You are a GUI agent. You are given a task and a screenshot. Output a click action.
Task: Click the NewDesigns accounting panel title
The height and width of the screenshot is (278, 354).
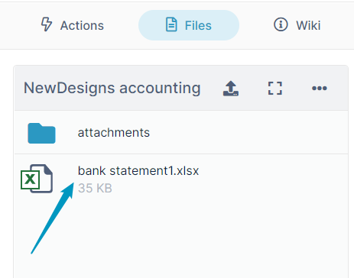tap(112, 88)
